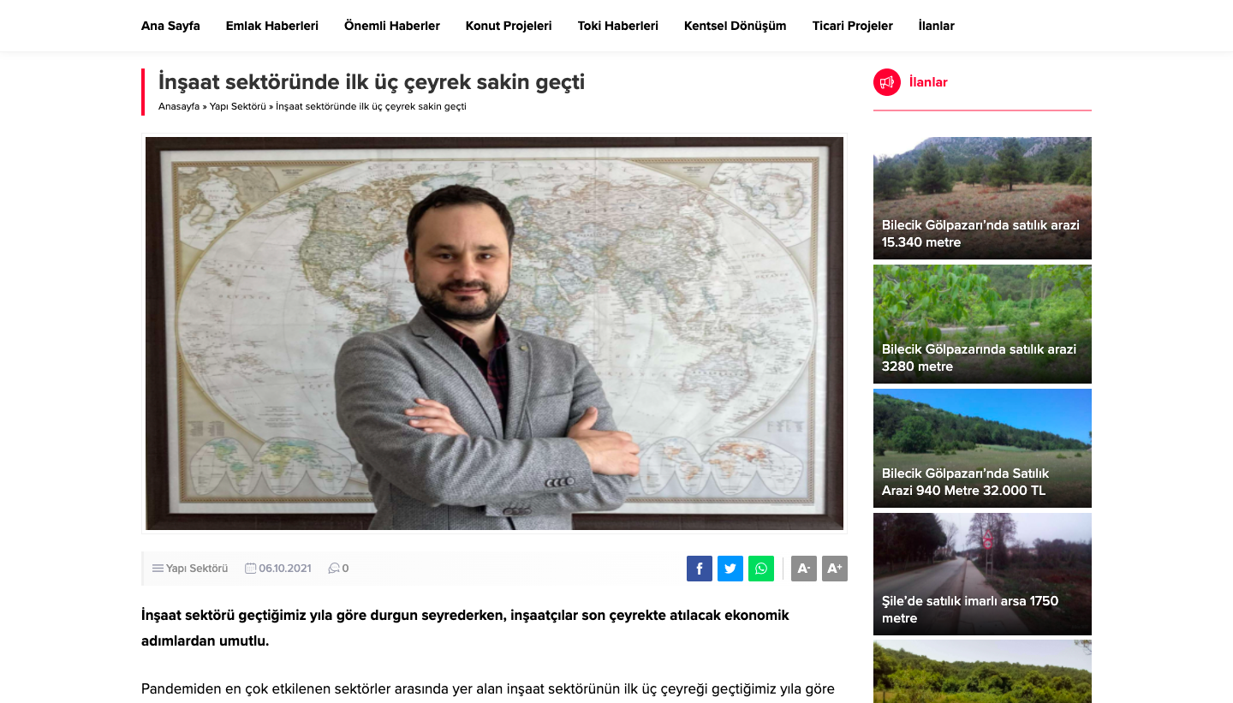Screen dimensions: 1233x703
Task: Select Kentsel Dönüşüm in navigation
Action: pyautogui.click(x=736, y=26)
